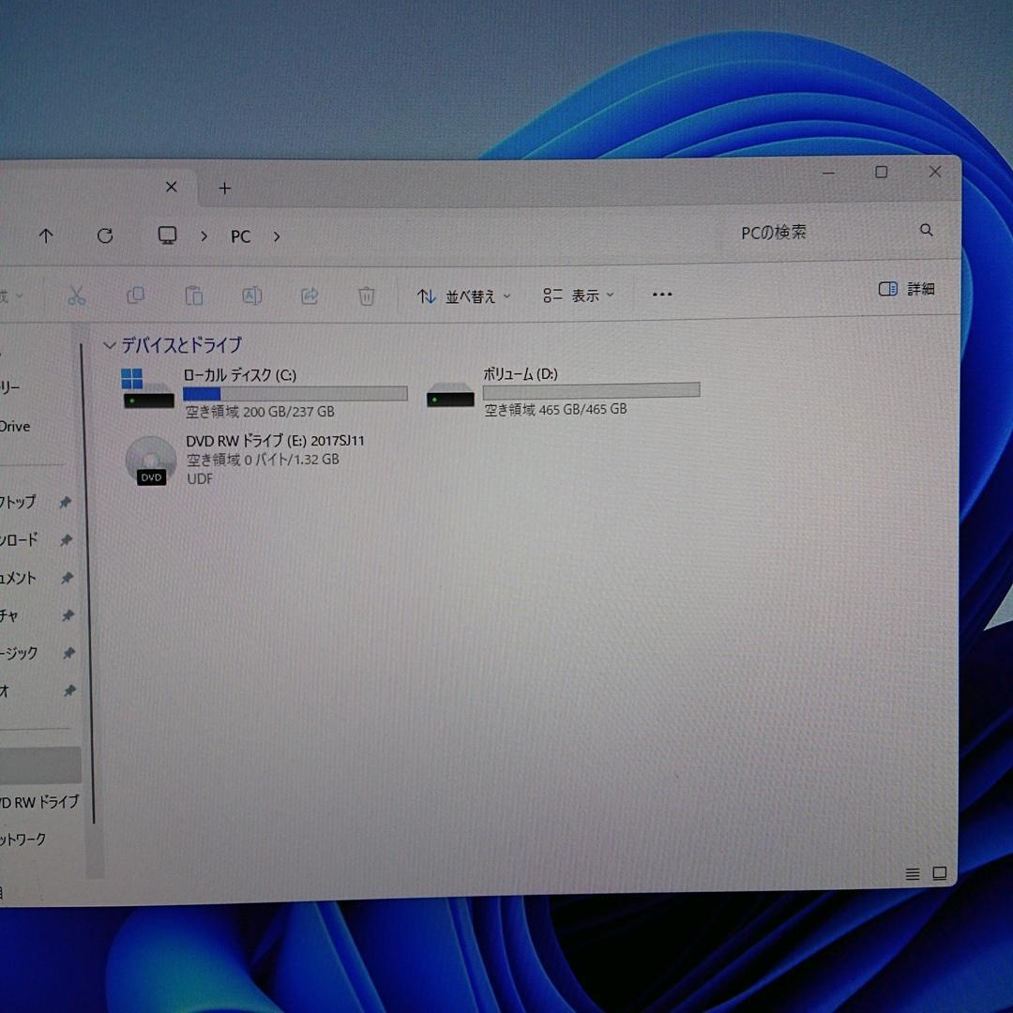Click the Delete trash icon

(366, 295)
